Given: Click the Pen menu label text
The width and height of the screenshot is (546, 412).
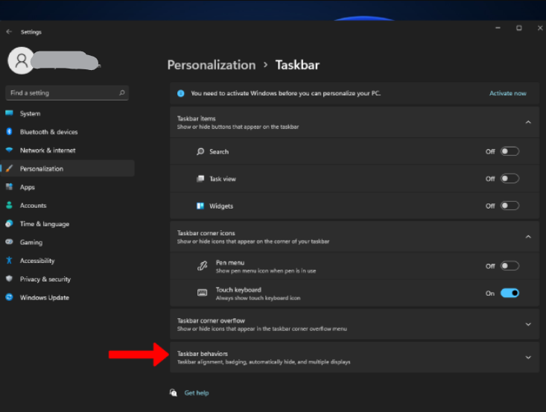Looking at the screenshot, I should [230, 262].
